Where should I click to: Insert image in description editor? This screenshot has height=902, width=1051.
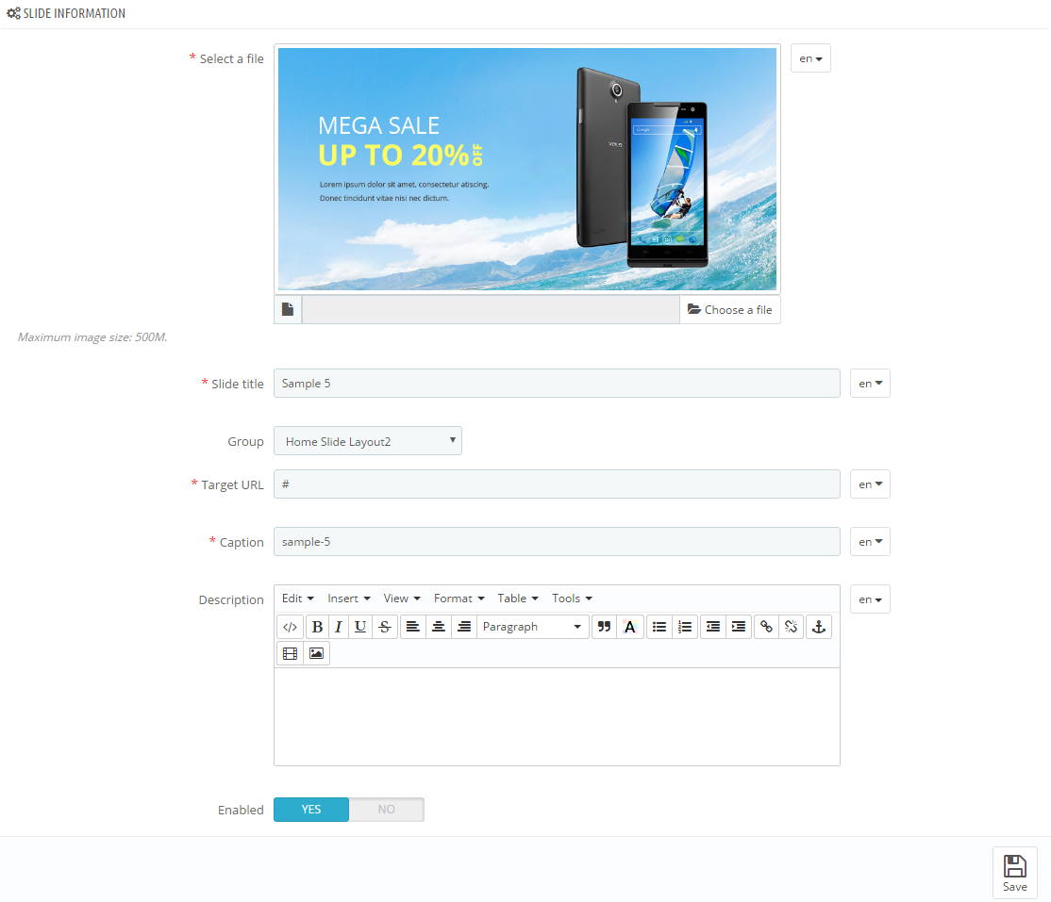click(x=316, y=653)
